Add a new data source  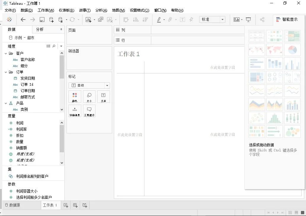pos(51,20)
